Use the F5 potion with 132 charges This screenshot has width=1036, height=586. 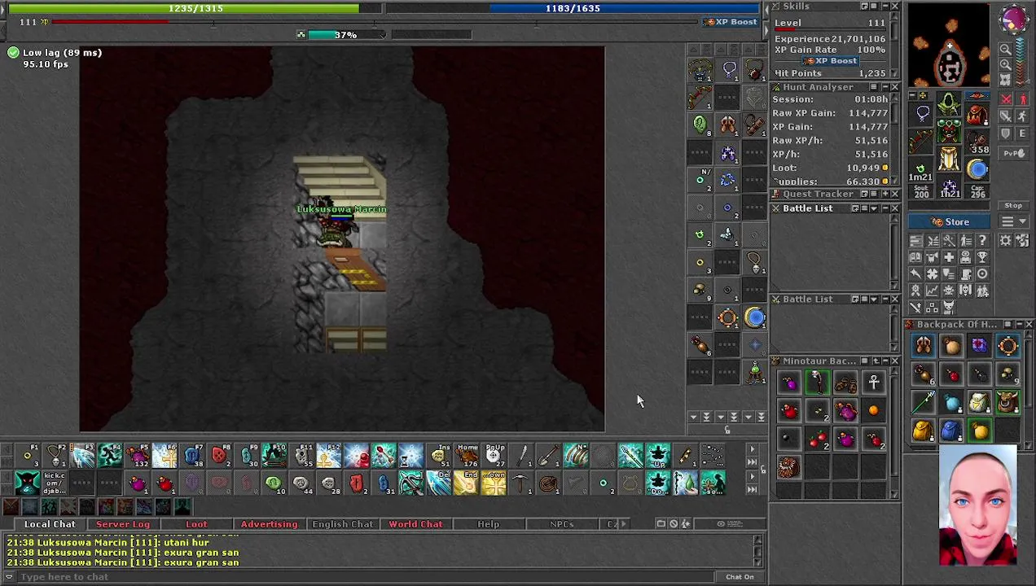pyautogui.click(x=137, y=456)
